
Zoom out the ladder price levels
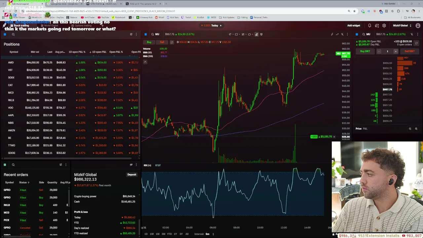pyautogui.click(x=410, y=129)
